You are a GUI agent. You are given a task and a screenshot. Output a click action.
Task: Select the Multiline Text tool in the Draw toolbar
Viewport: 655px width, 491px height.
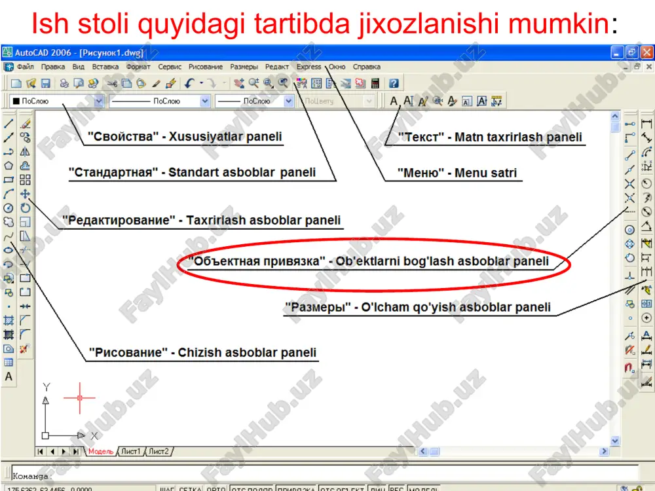point(9,376)
